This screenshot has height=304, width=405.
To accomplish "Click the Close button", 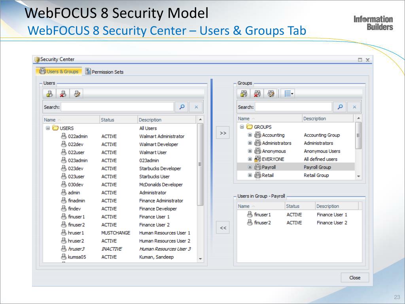I will (x=355, y=277).
